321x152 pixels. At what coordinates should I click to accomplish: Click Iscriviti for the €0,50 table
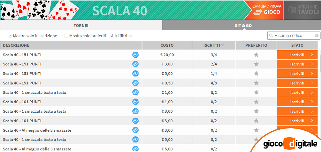coord(297,83)
